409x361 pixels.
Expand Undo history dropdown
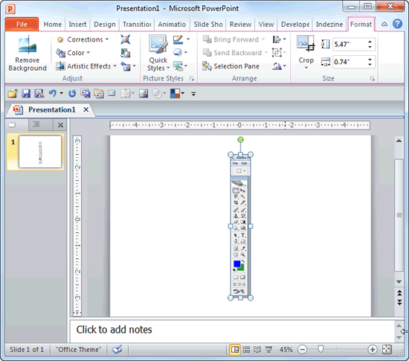(x=61, y=93)
